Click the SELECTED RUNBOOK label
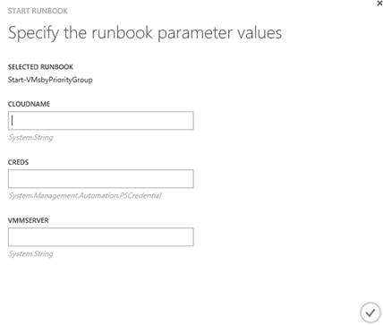Viewport: 383px width, 325px height. pyautogui.click(x=40, y=67)
